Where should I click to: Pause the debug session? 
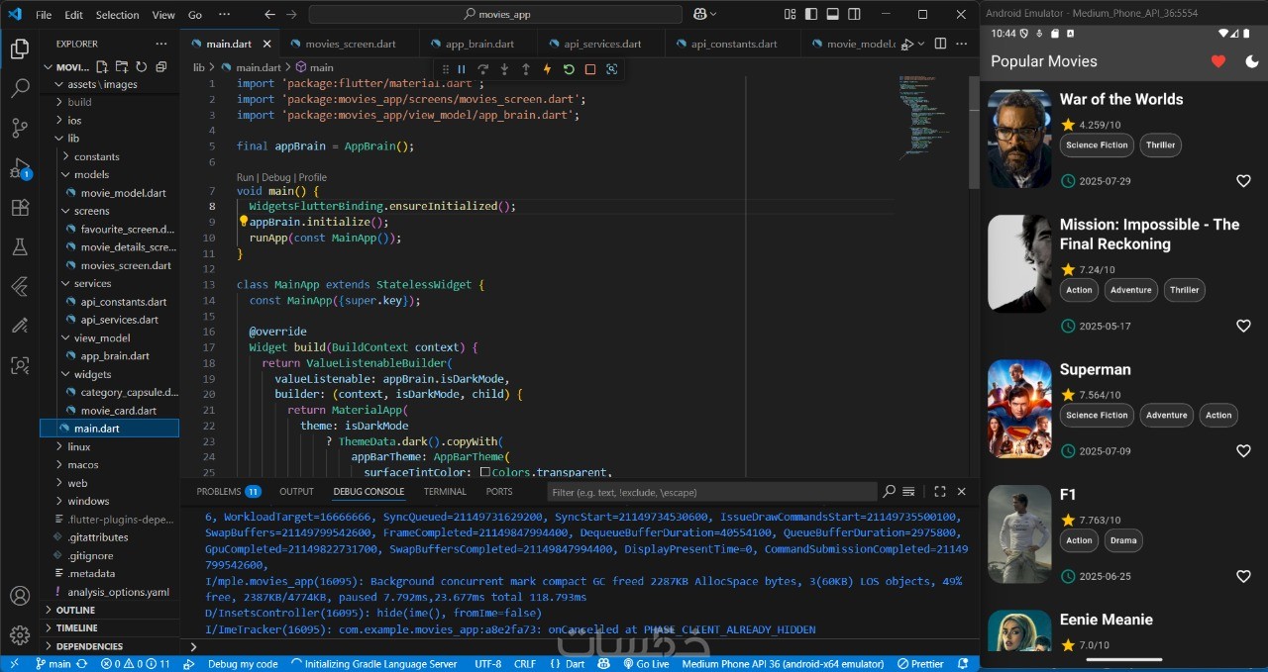(461, 69)
